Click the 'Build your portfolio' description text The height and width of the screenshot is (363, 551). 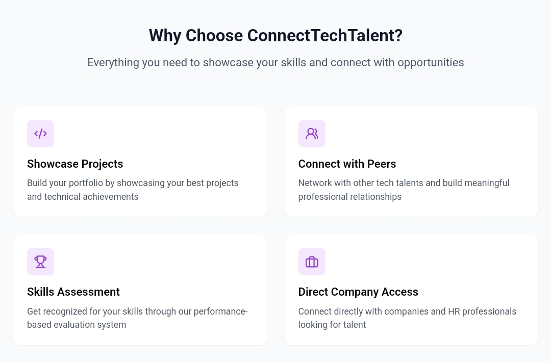[x=133, y=183]
